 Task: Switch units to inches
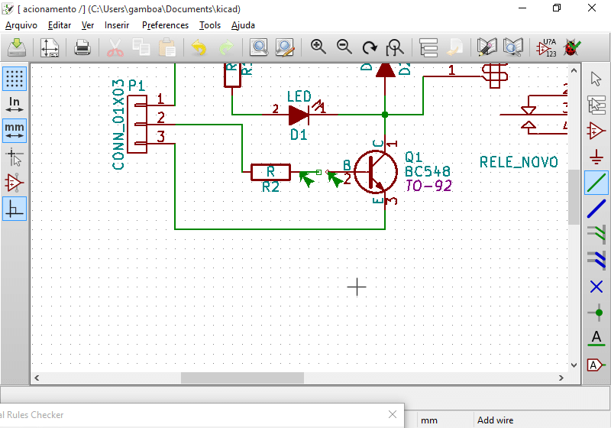[15, 105]
